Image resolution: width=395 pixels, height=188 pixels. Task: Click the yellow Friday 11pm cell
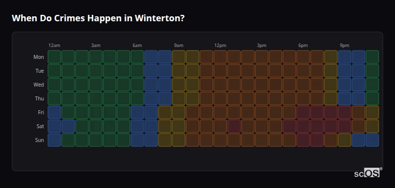[x=372, y=112]
